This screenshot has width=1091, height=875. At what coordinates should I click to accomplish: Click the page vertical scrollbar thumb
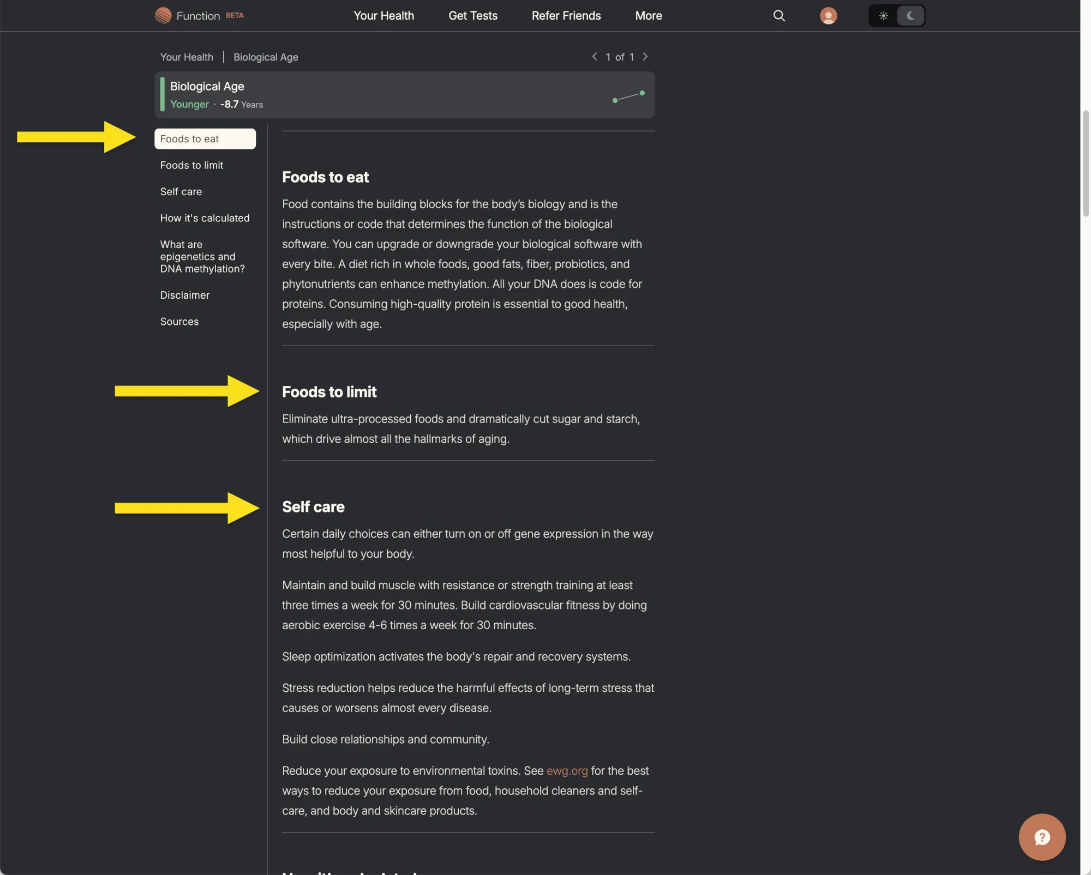pyautogui.click(x=1086, y=164)
